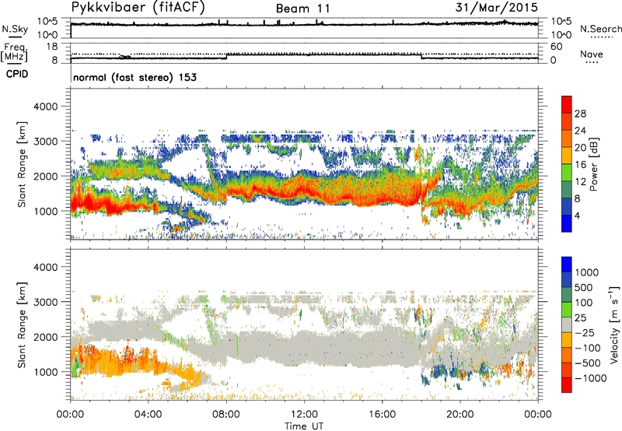Click the red swatch of power colorbar
Screen dimensions: 622x431
pyautogui.click(x=567, y=104)
